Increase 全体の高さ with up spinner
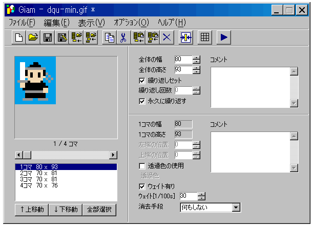 coord(196,68)
